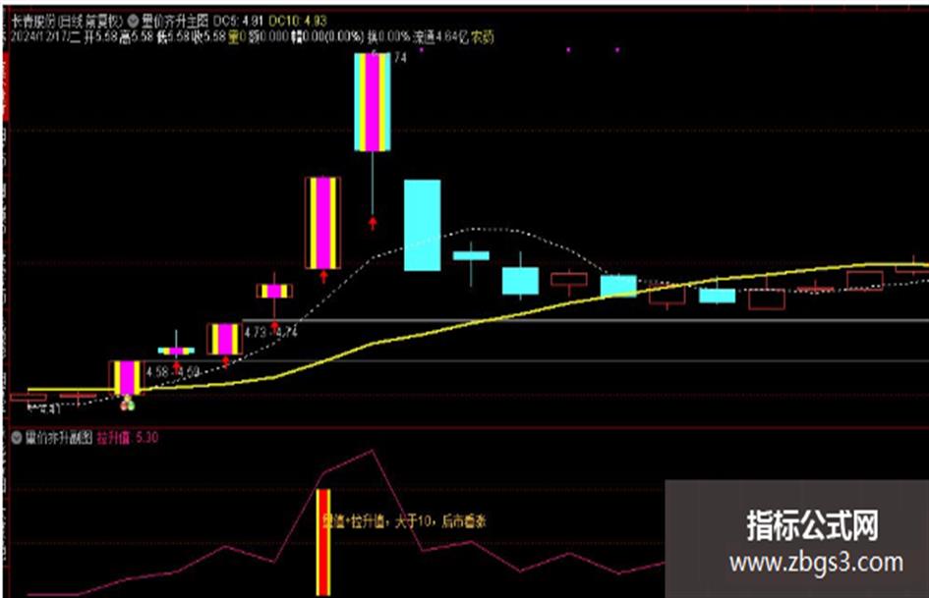929x598 pixels.
Task: Click the yellow 农药 sector label
Action: [x=483, y=36]
